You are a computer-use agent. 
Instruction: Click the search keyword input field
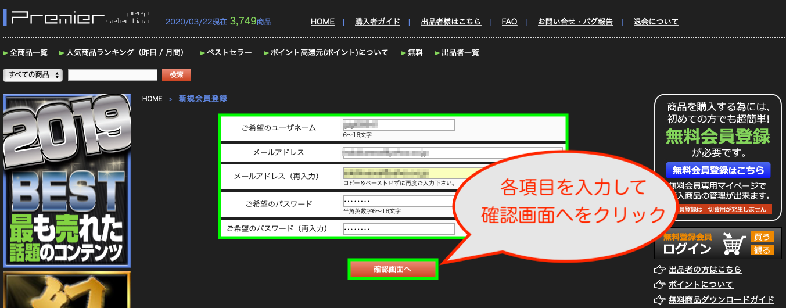click(113, 75)
